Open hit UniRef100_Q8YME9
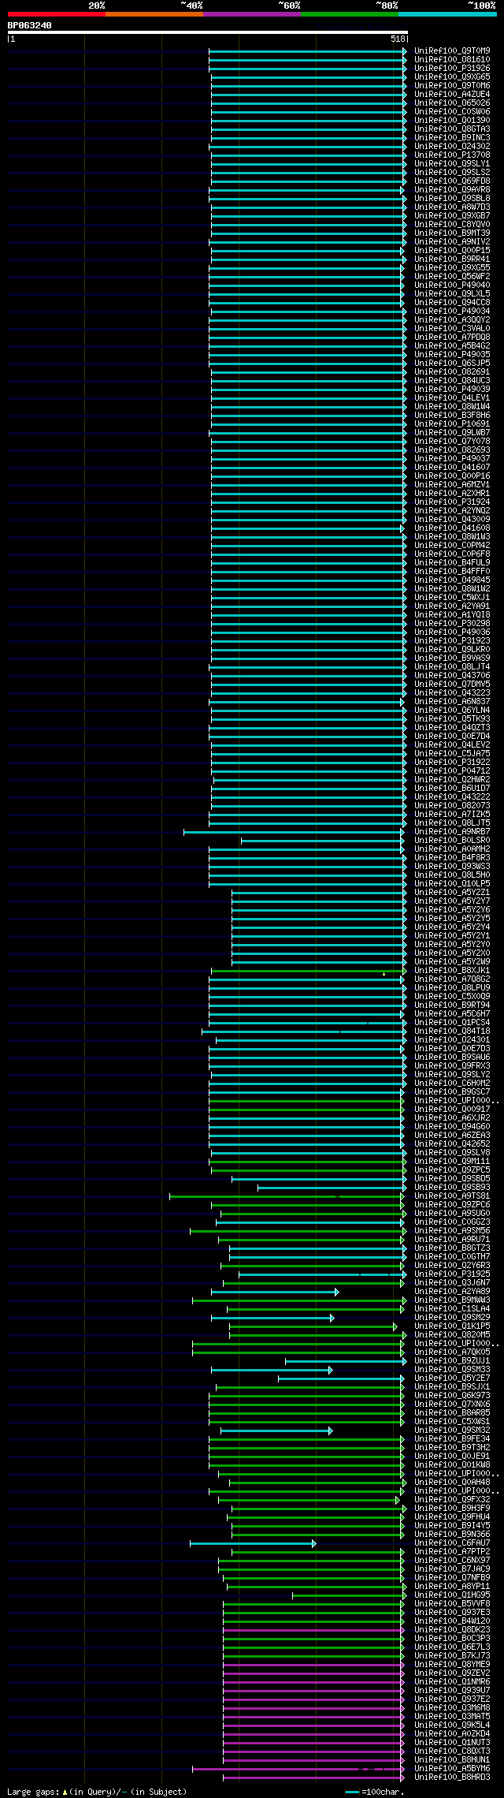This screenshot has width=504, height=1798. [x=452, y=1665]
